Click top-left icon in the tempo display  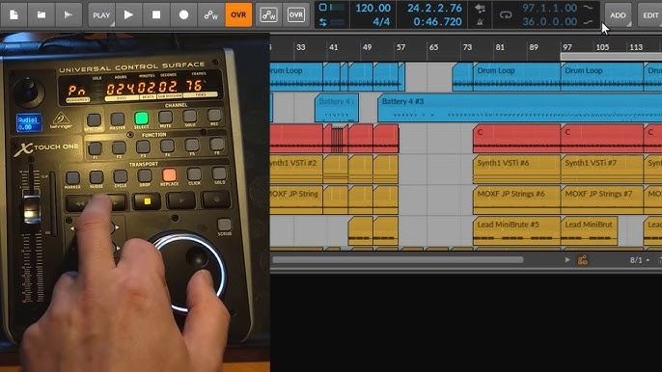point(323,7)
